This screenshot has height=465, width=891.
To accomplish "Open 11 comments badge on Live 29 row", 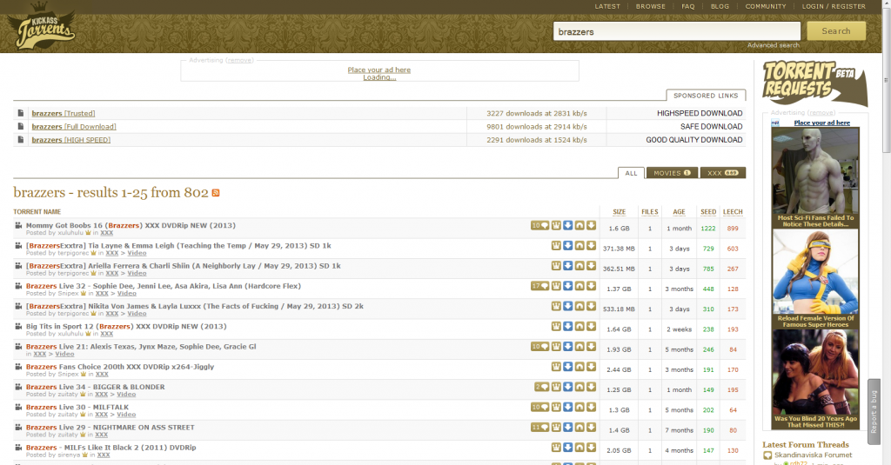I will [x=539, y=427].
